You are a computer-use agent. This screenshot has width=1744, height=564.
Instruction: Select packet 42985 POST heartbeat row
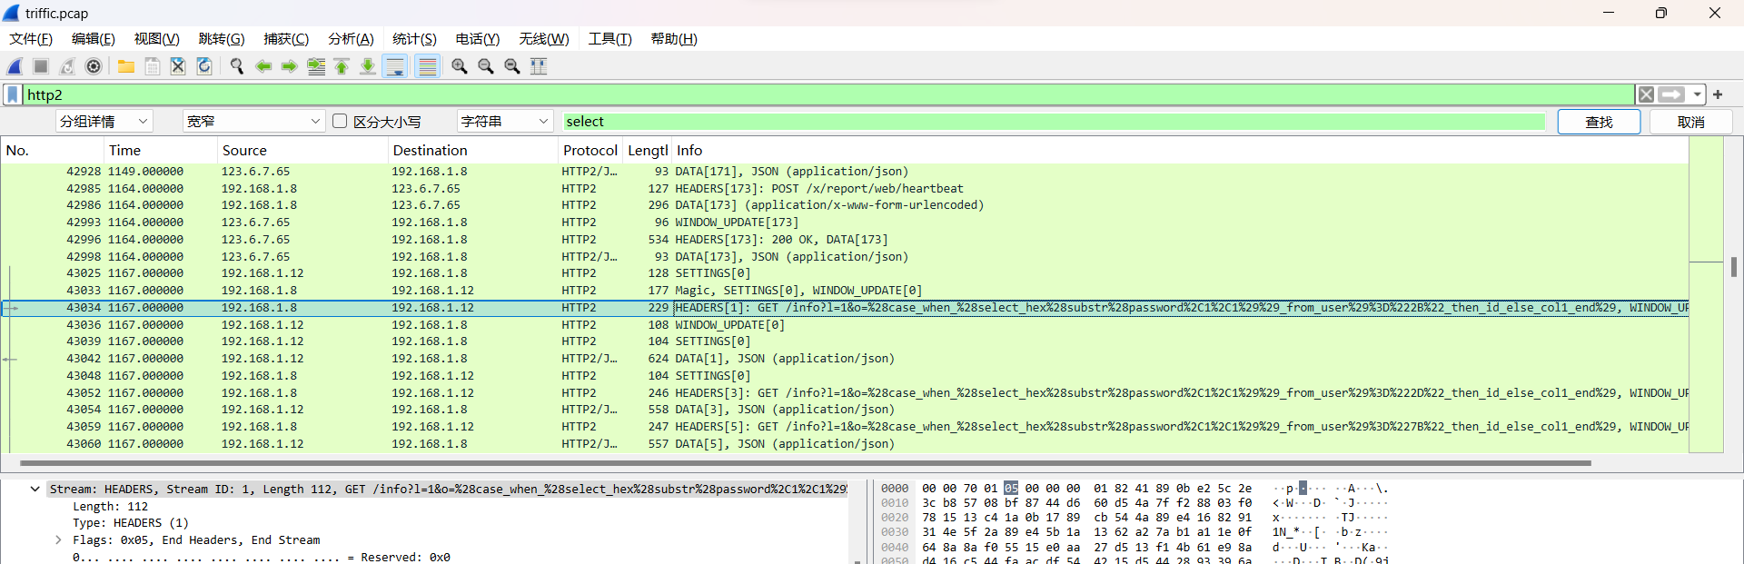coord(845,189)
